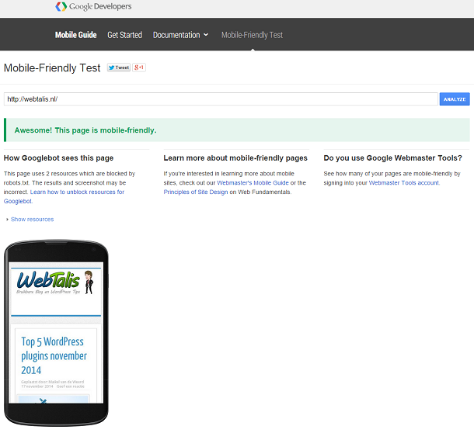Click Top 5 WordPress plugins article title

pos(54,356)
